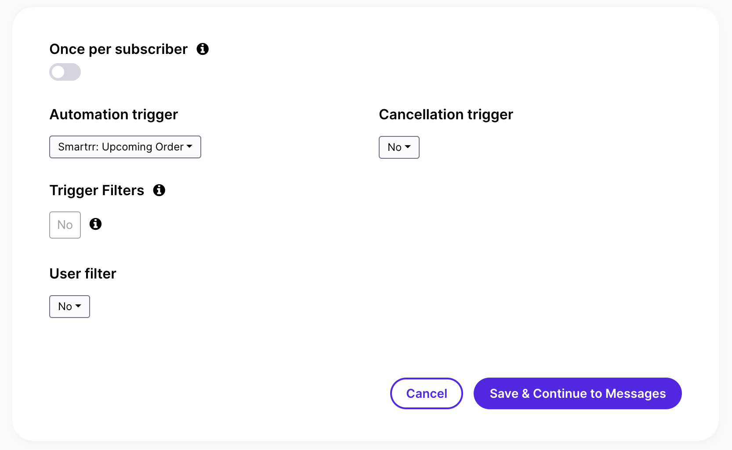Open Cancellation trigger No dropdown
732x450 pixels.
click(x=399, y=147)
